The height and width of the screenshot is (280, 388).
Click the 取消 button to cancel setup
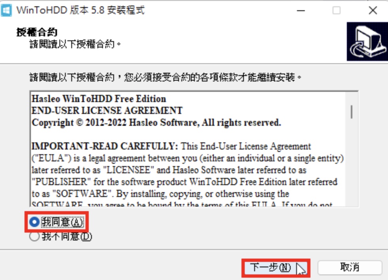click(x=350, y=267)
